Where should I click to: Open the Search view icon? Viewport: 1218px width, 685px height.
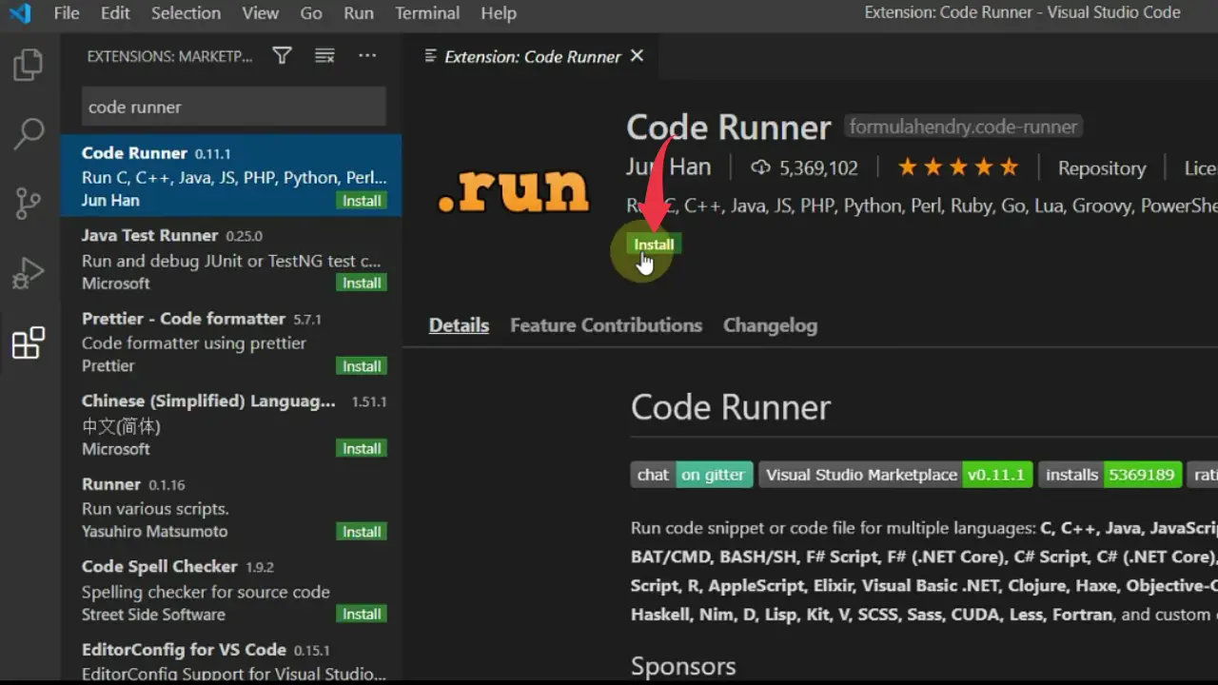(28, 133)
